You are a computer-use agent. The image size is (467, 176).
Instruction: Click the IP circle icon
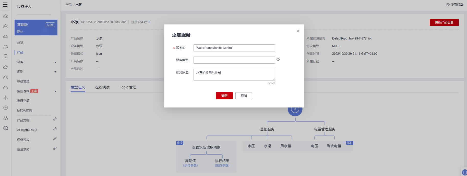[x=6, y=108]
